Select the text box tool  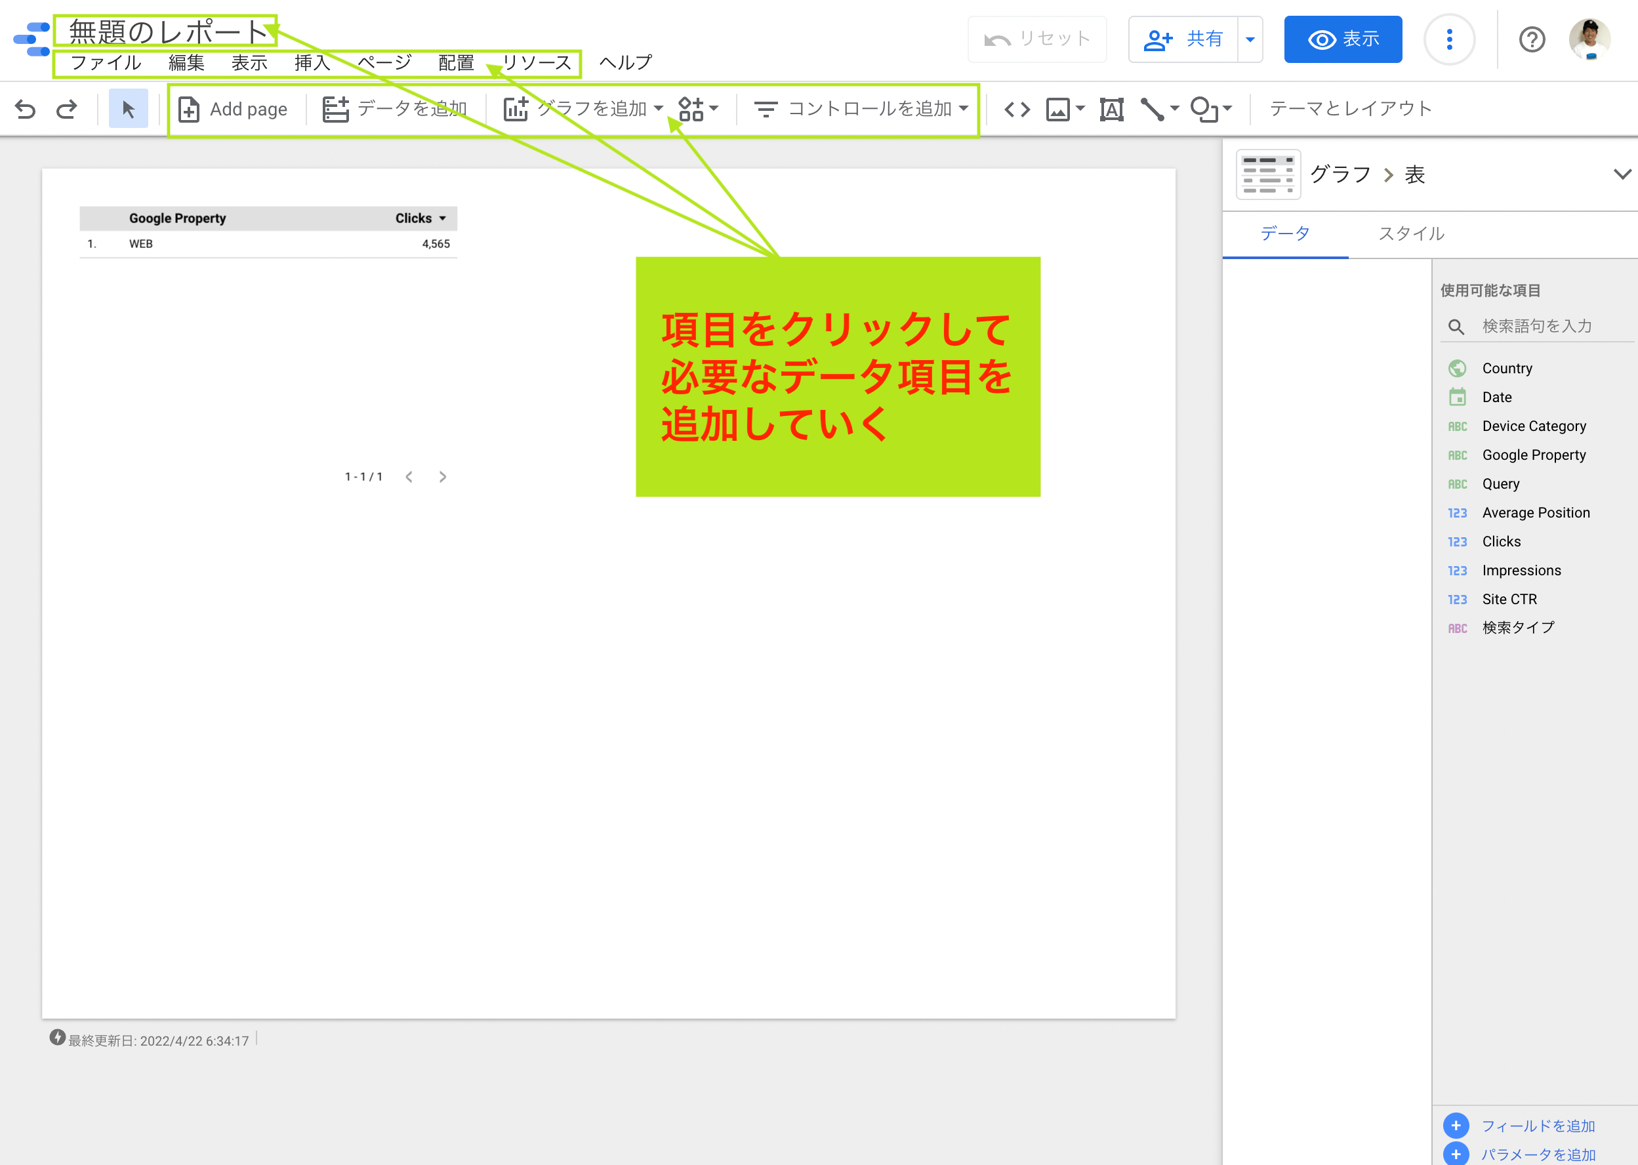(x=1111, y=109)
